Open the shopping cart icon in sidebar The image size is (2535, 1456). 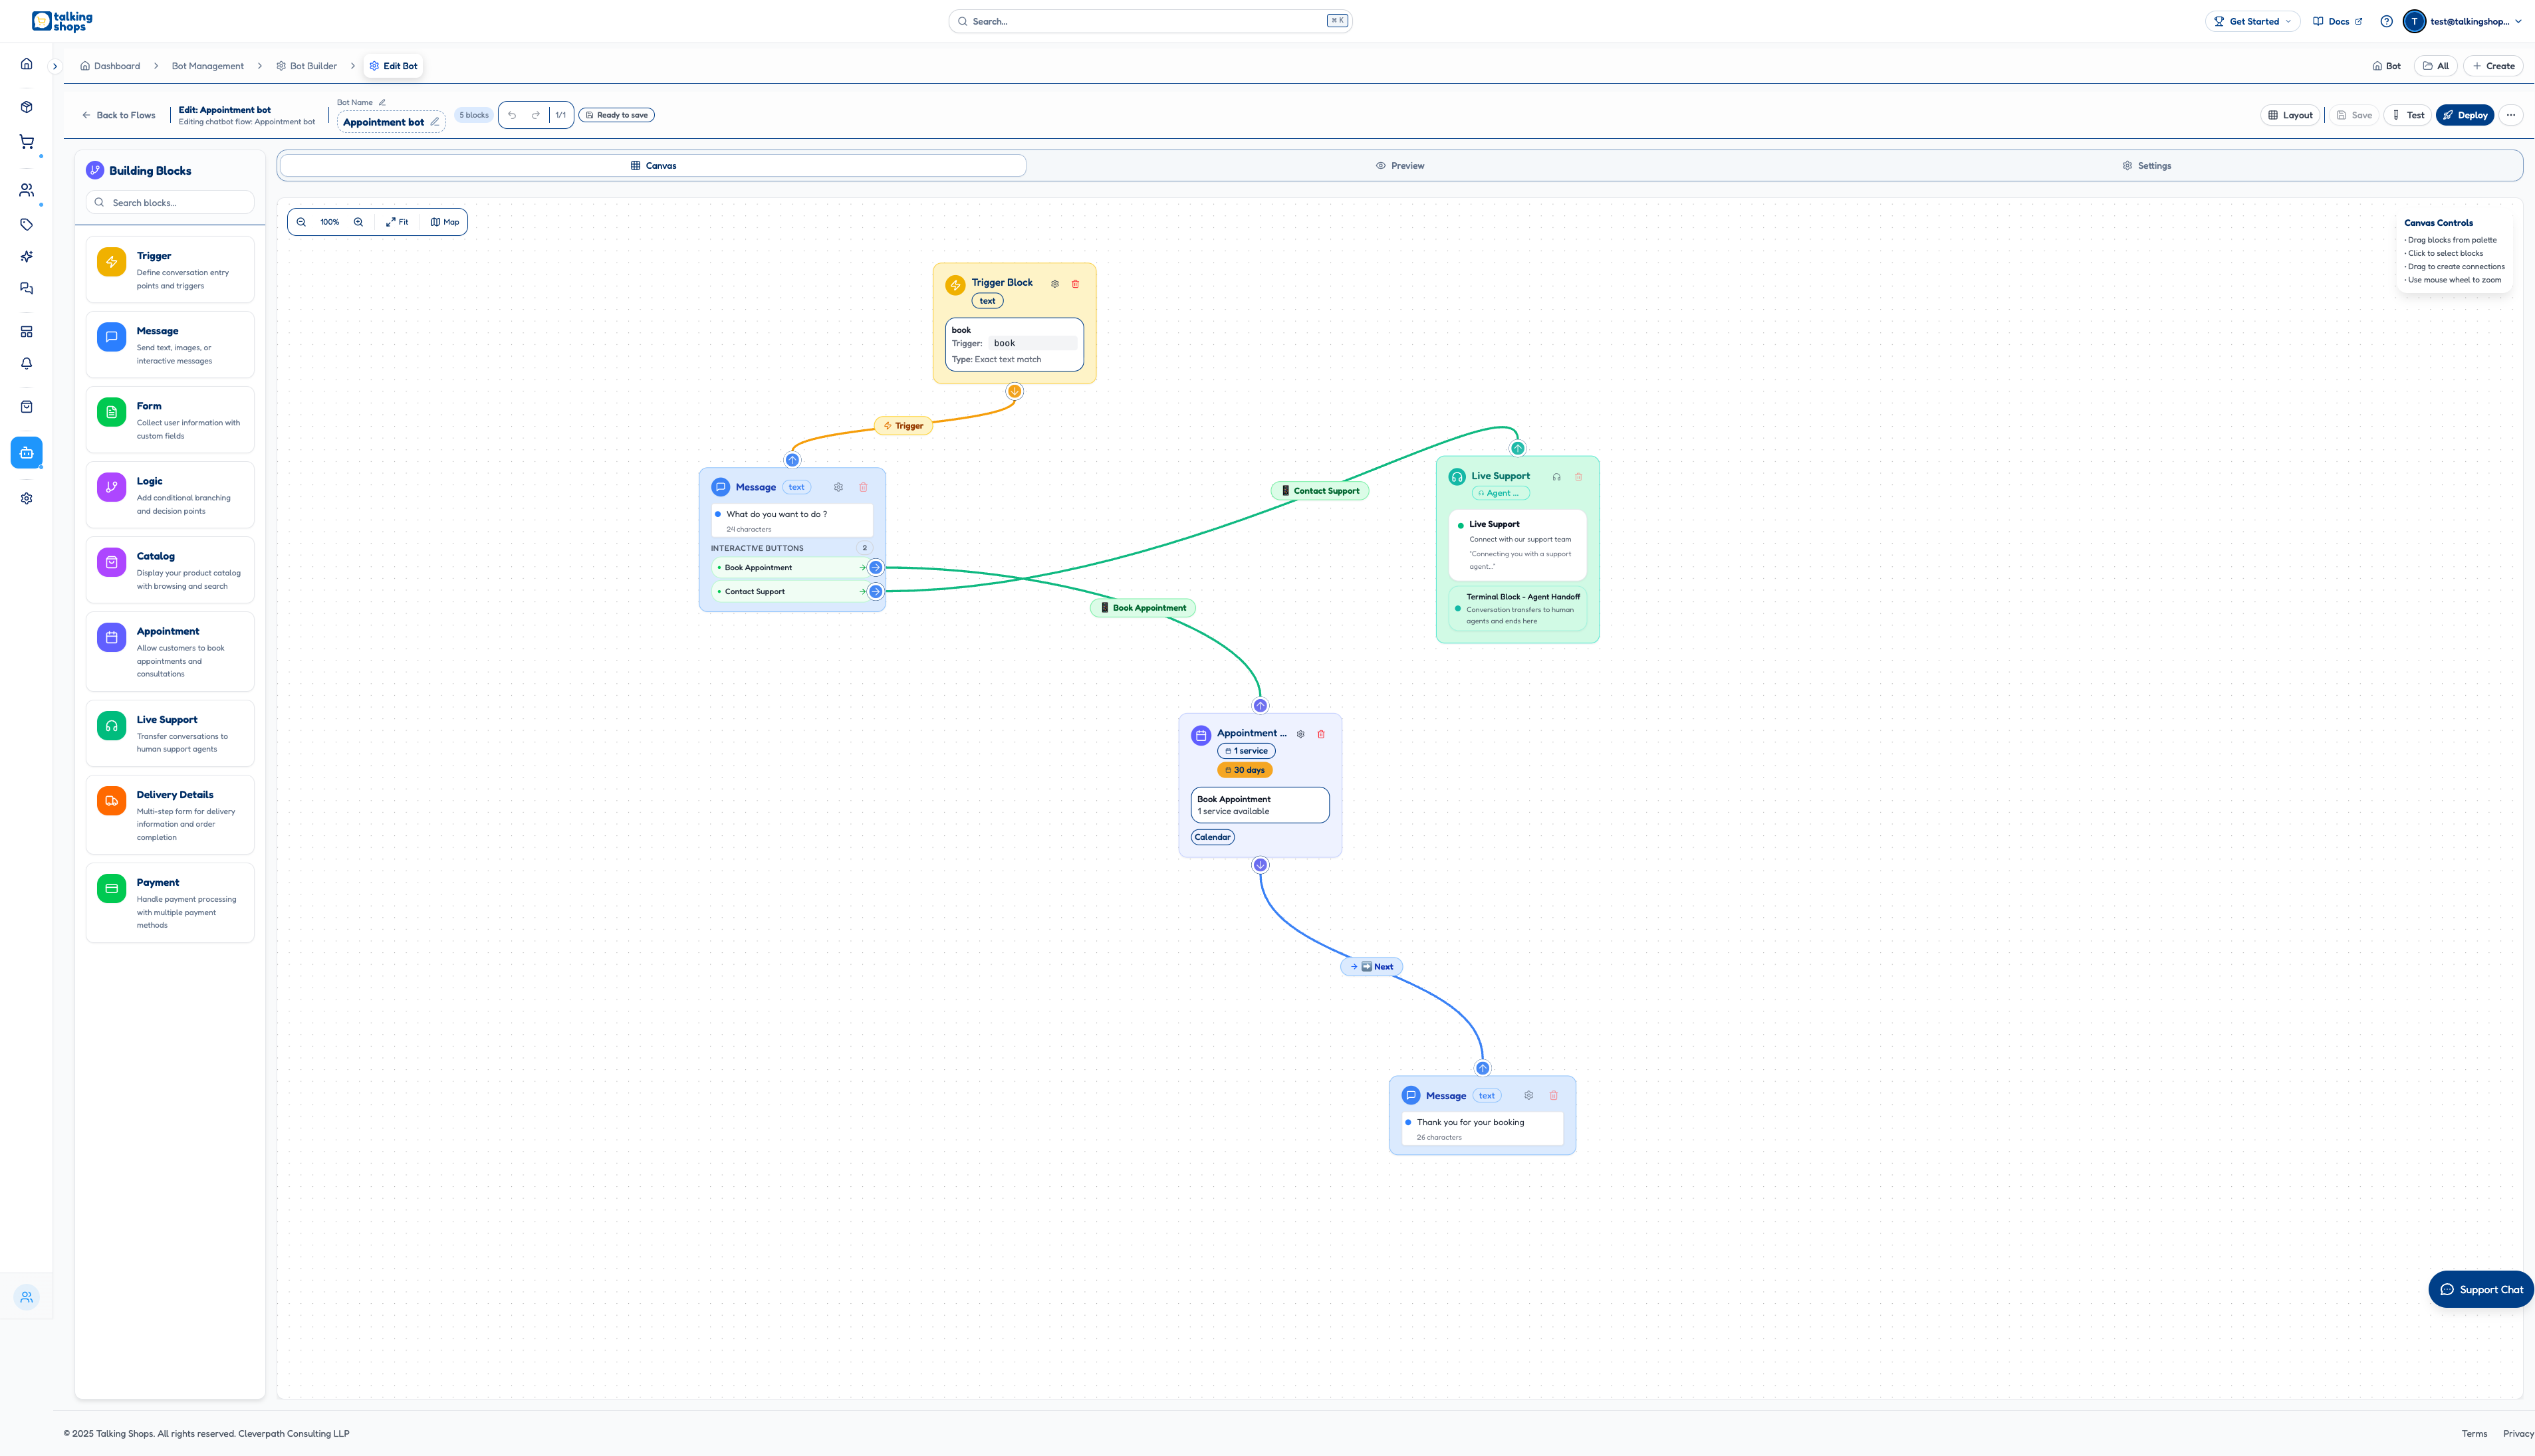[26, 141]
